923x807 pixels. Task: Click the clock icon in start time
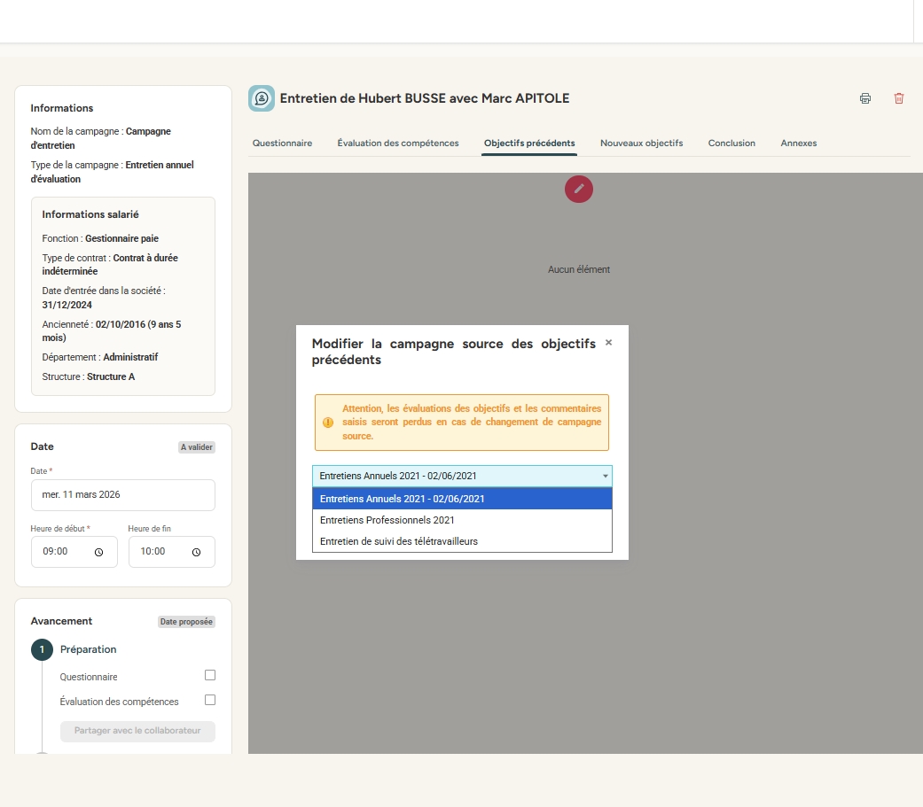pyautogui.click(x=99, y=552)
